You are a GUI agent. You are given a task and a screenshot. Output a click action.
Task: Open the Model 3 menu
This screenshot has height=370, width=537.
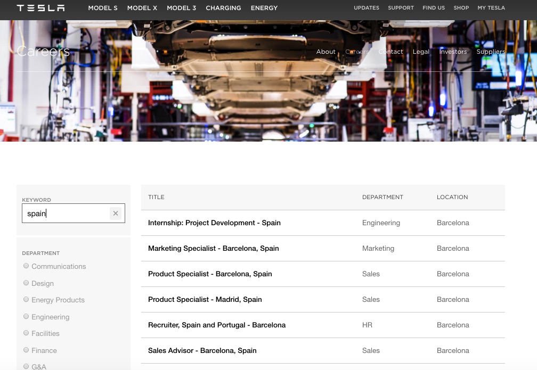tap(182, 8)
